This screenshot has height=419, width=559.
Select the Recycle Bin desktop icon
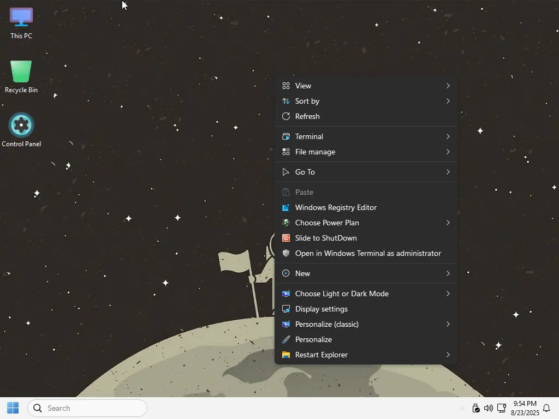(x=21, y=77)
